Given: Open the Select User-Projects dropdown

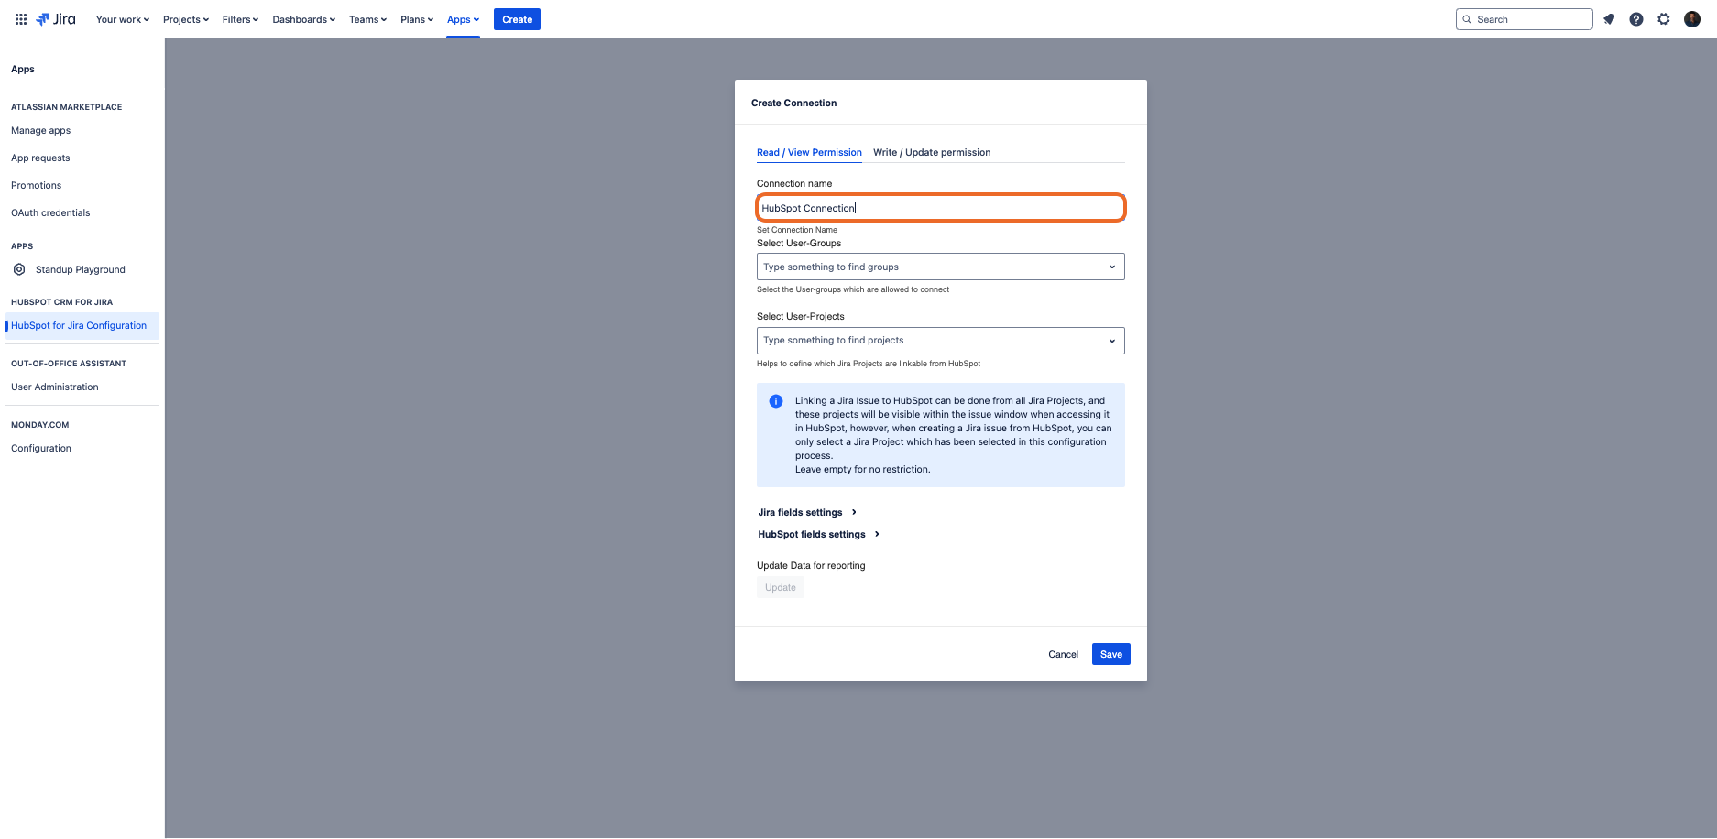Looking at the screenshot, I should (x=941, y=341).
